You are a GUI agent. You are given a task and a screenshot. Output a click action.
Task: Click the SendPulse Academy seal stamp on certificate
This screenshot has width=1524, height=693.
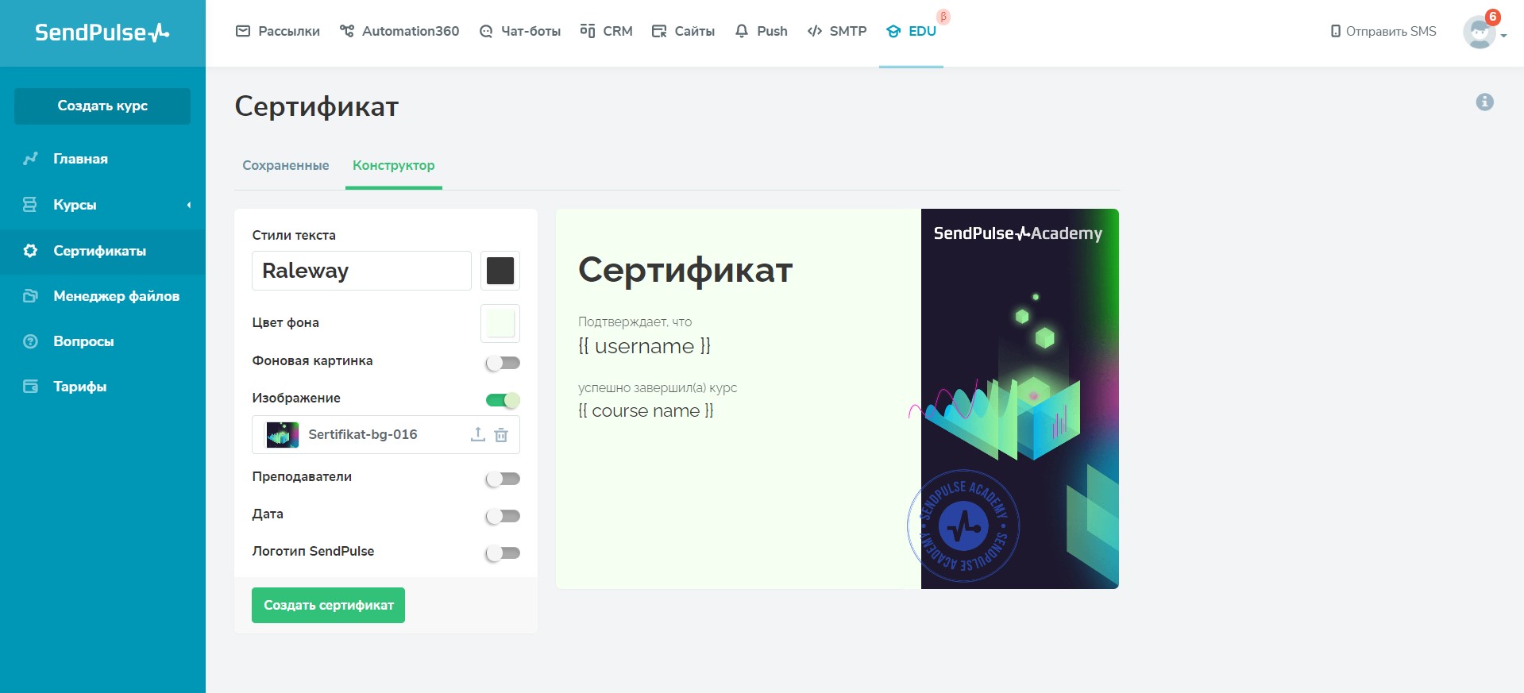[x=963, y=526]
